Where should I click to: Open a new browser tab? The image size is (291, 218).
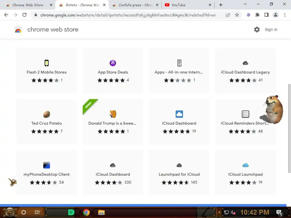click(221, 5)
